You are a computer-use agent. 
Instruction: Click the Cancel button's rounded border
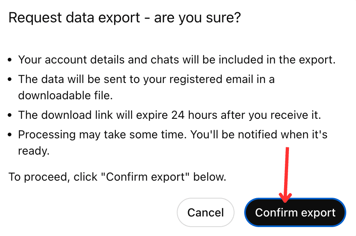177,212
